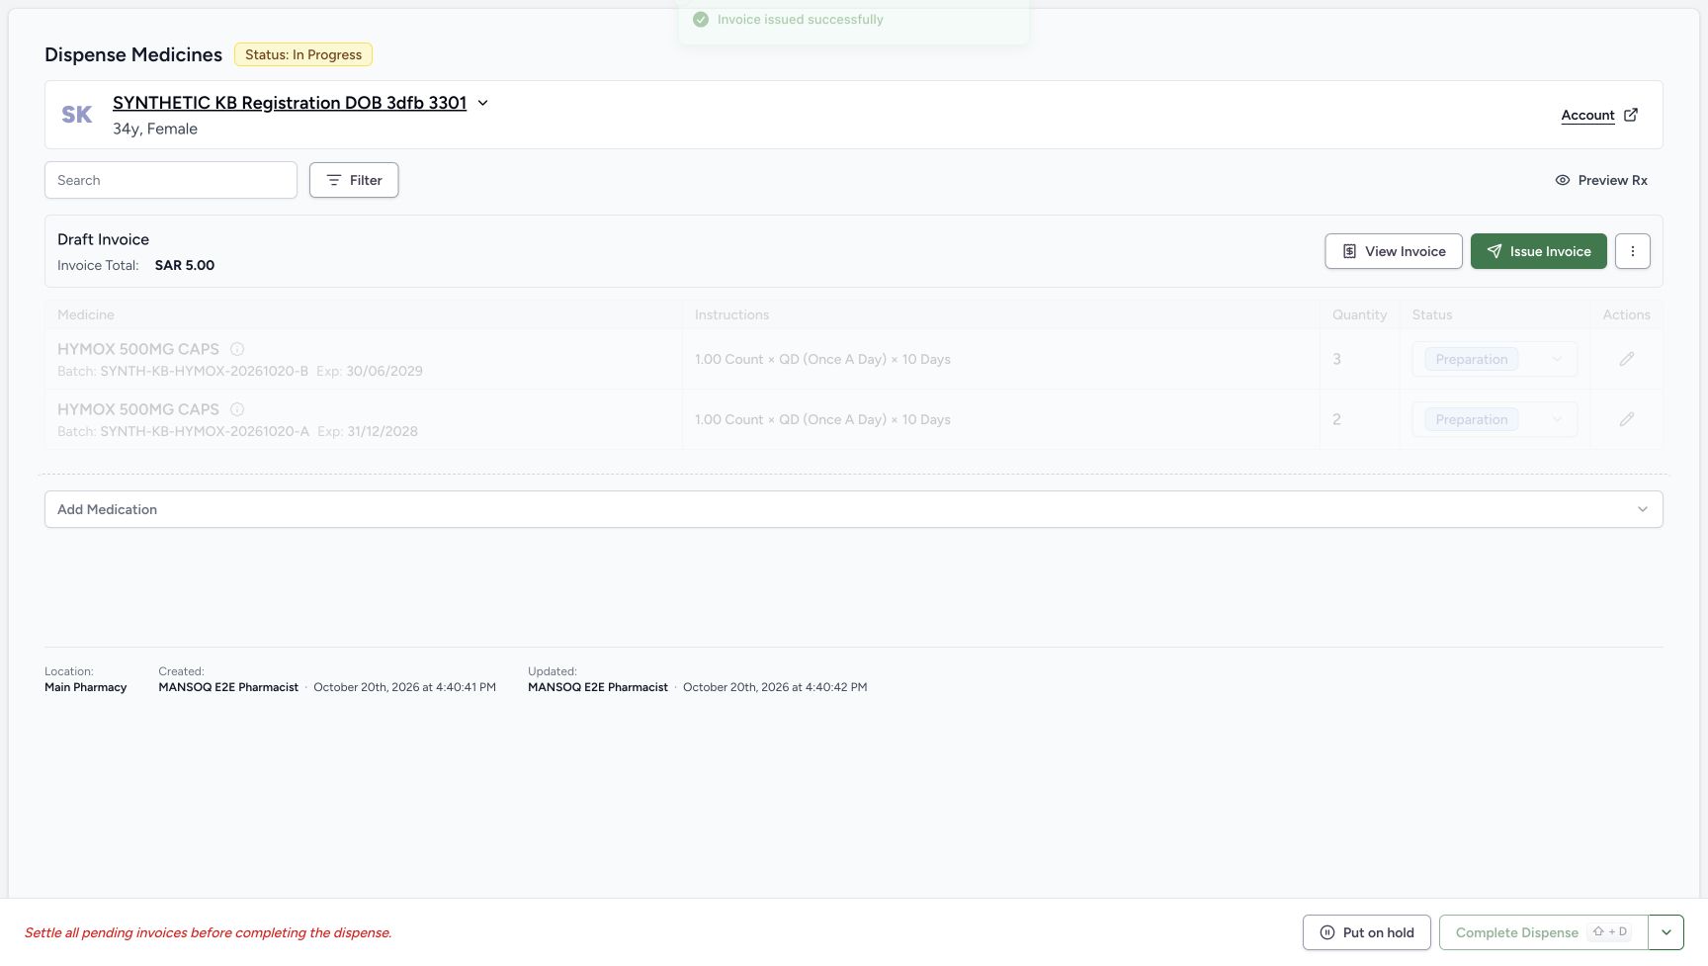Open View Invoice
Screen dimensions: 1708x966
[x=1394, y=251]
